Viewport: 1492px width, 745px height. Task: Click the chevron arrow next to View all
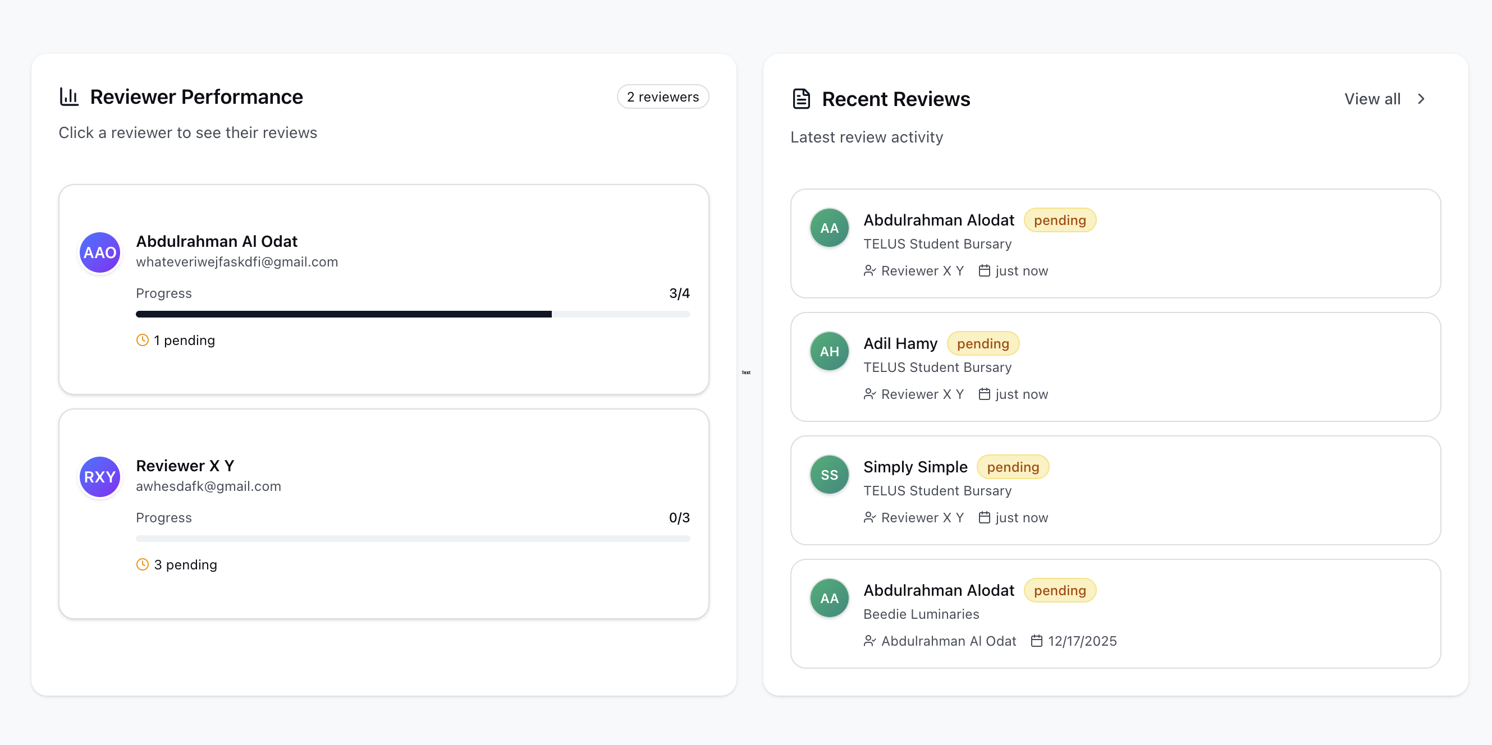coord(1421,99)
